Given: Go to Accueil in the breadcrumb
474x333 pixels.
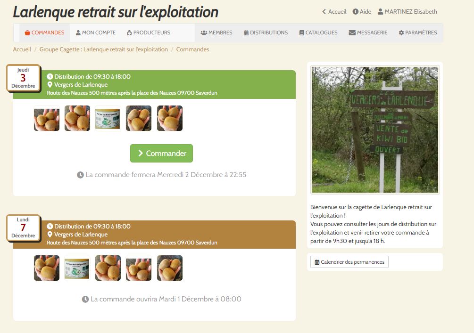Looking at the screenshot, I should (x=22, y=49).
